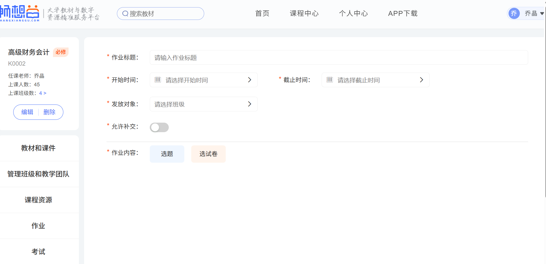Image resolution: width=546 pixels, height=264 pixels.
Task: Click the Changxianggu site logo
Action: [20, 13]
